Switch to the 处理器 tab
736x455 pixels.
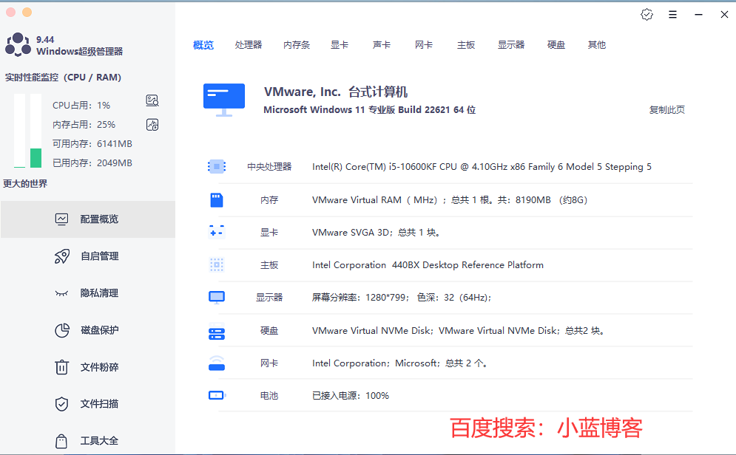(249, 45)
